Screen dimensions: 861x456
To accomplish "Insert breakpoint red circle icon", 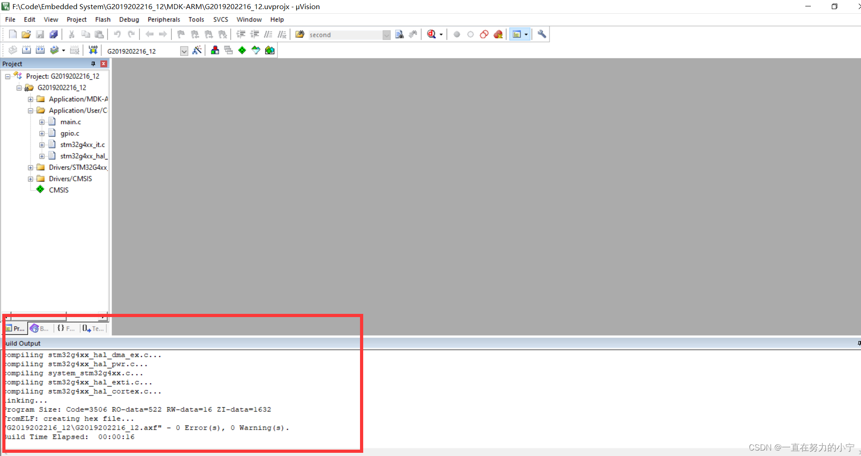I will point(457,34).
